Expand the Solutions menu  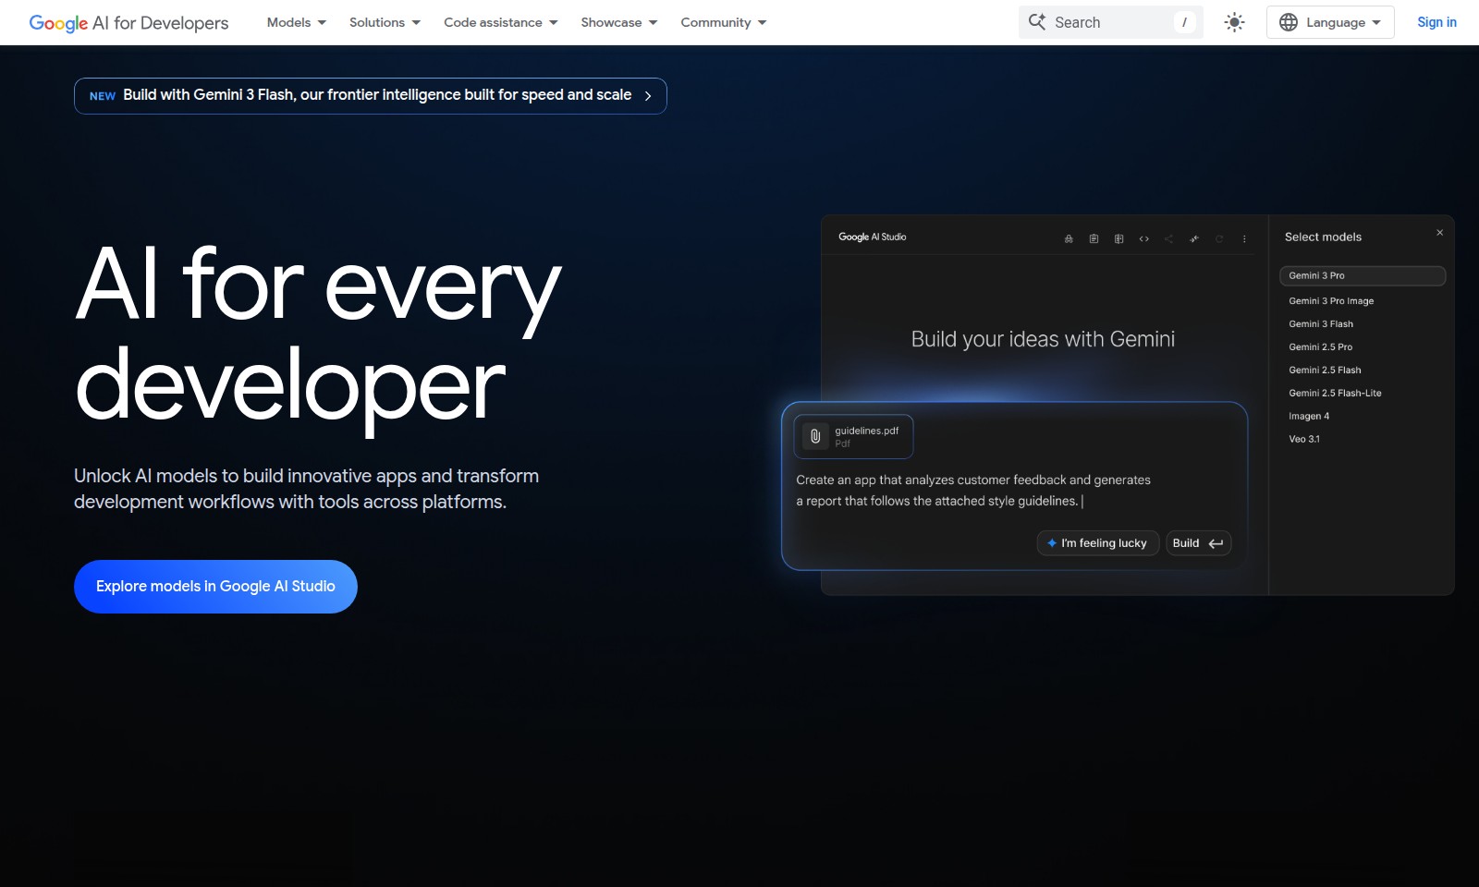(385, 22)
